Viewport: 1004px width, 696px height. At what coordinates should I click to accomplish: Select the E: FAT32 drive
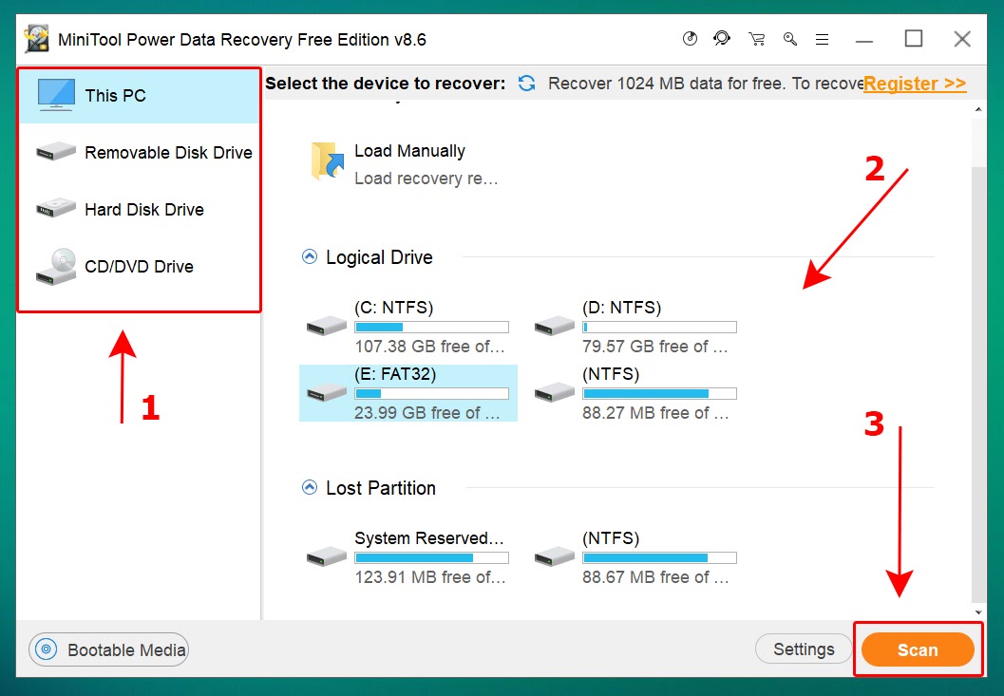(407, 393)
